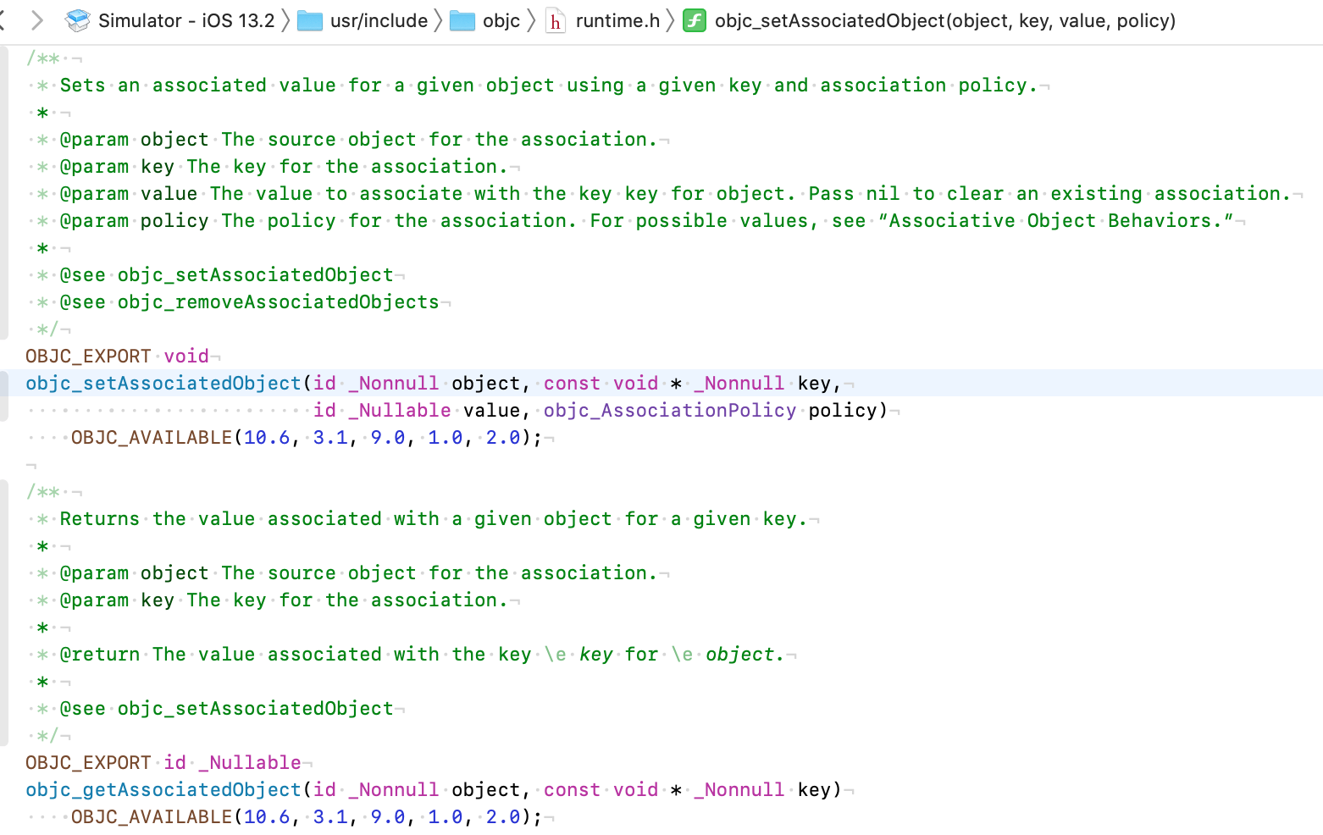1323x835 pixels.
Task: Click OBJC_EXPORT before void
Action: click(x=88, y=357)
